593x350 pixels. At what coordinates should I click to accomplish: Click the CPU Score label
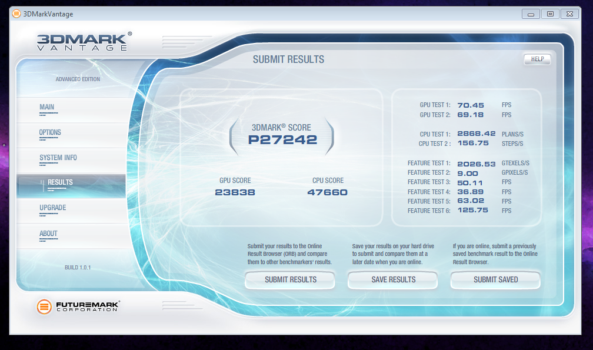click(x=328, y=181)
